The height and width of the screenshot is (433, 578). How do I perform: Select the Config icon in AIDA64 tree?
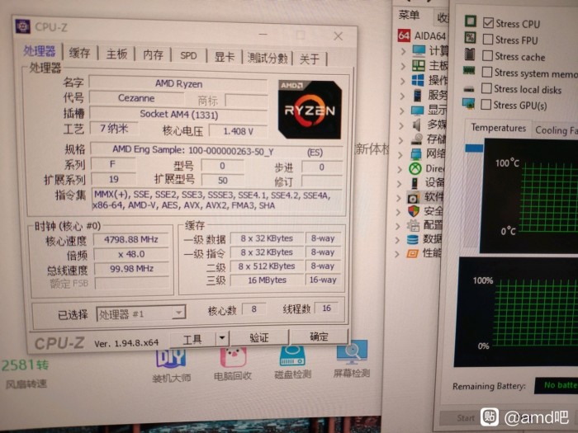click(413, 225)
